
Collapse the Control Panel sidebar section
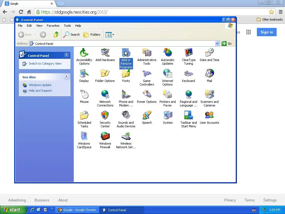coord(67,55)
